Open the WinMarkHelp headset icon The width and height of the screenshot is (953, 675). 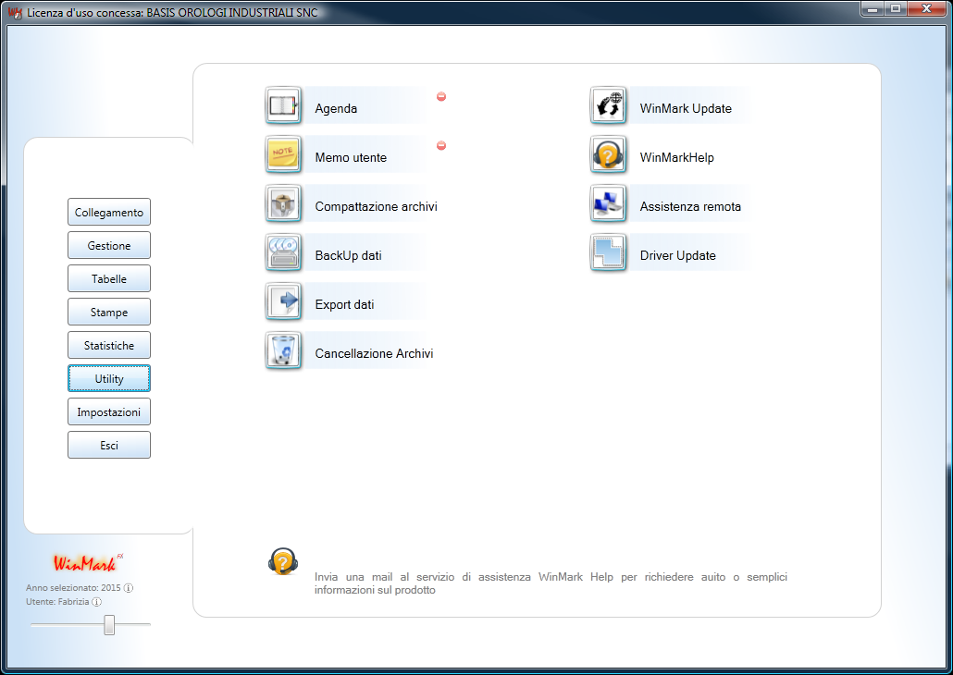pos(609,155)
